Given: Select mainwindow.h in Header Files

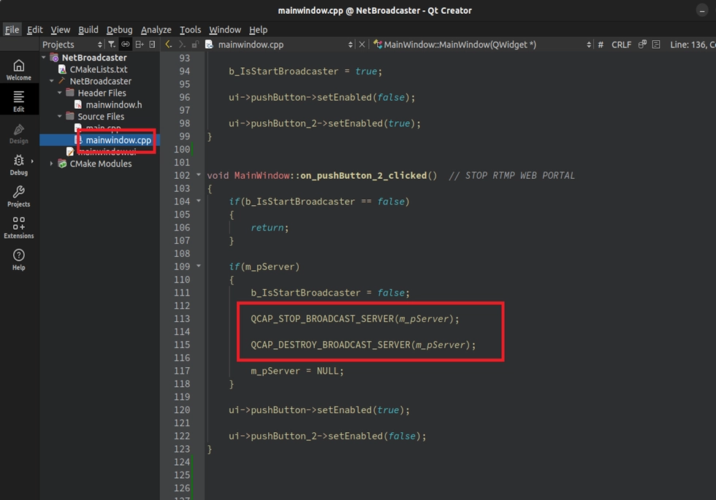Looking at the screenshot, I should (114, 104).
